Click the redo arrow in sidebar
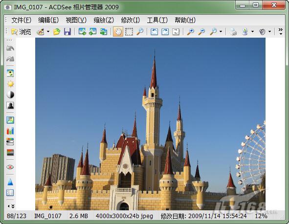This screenshot has width=289, height=224. click(10, 59)
